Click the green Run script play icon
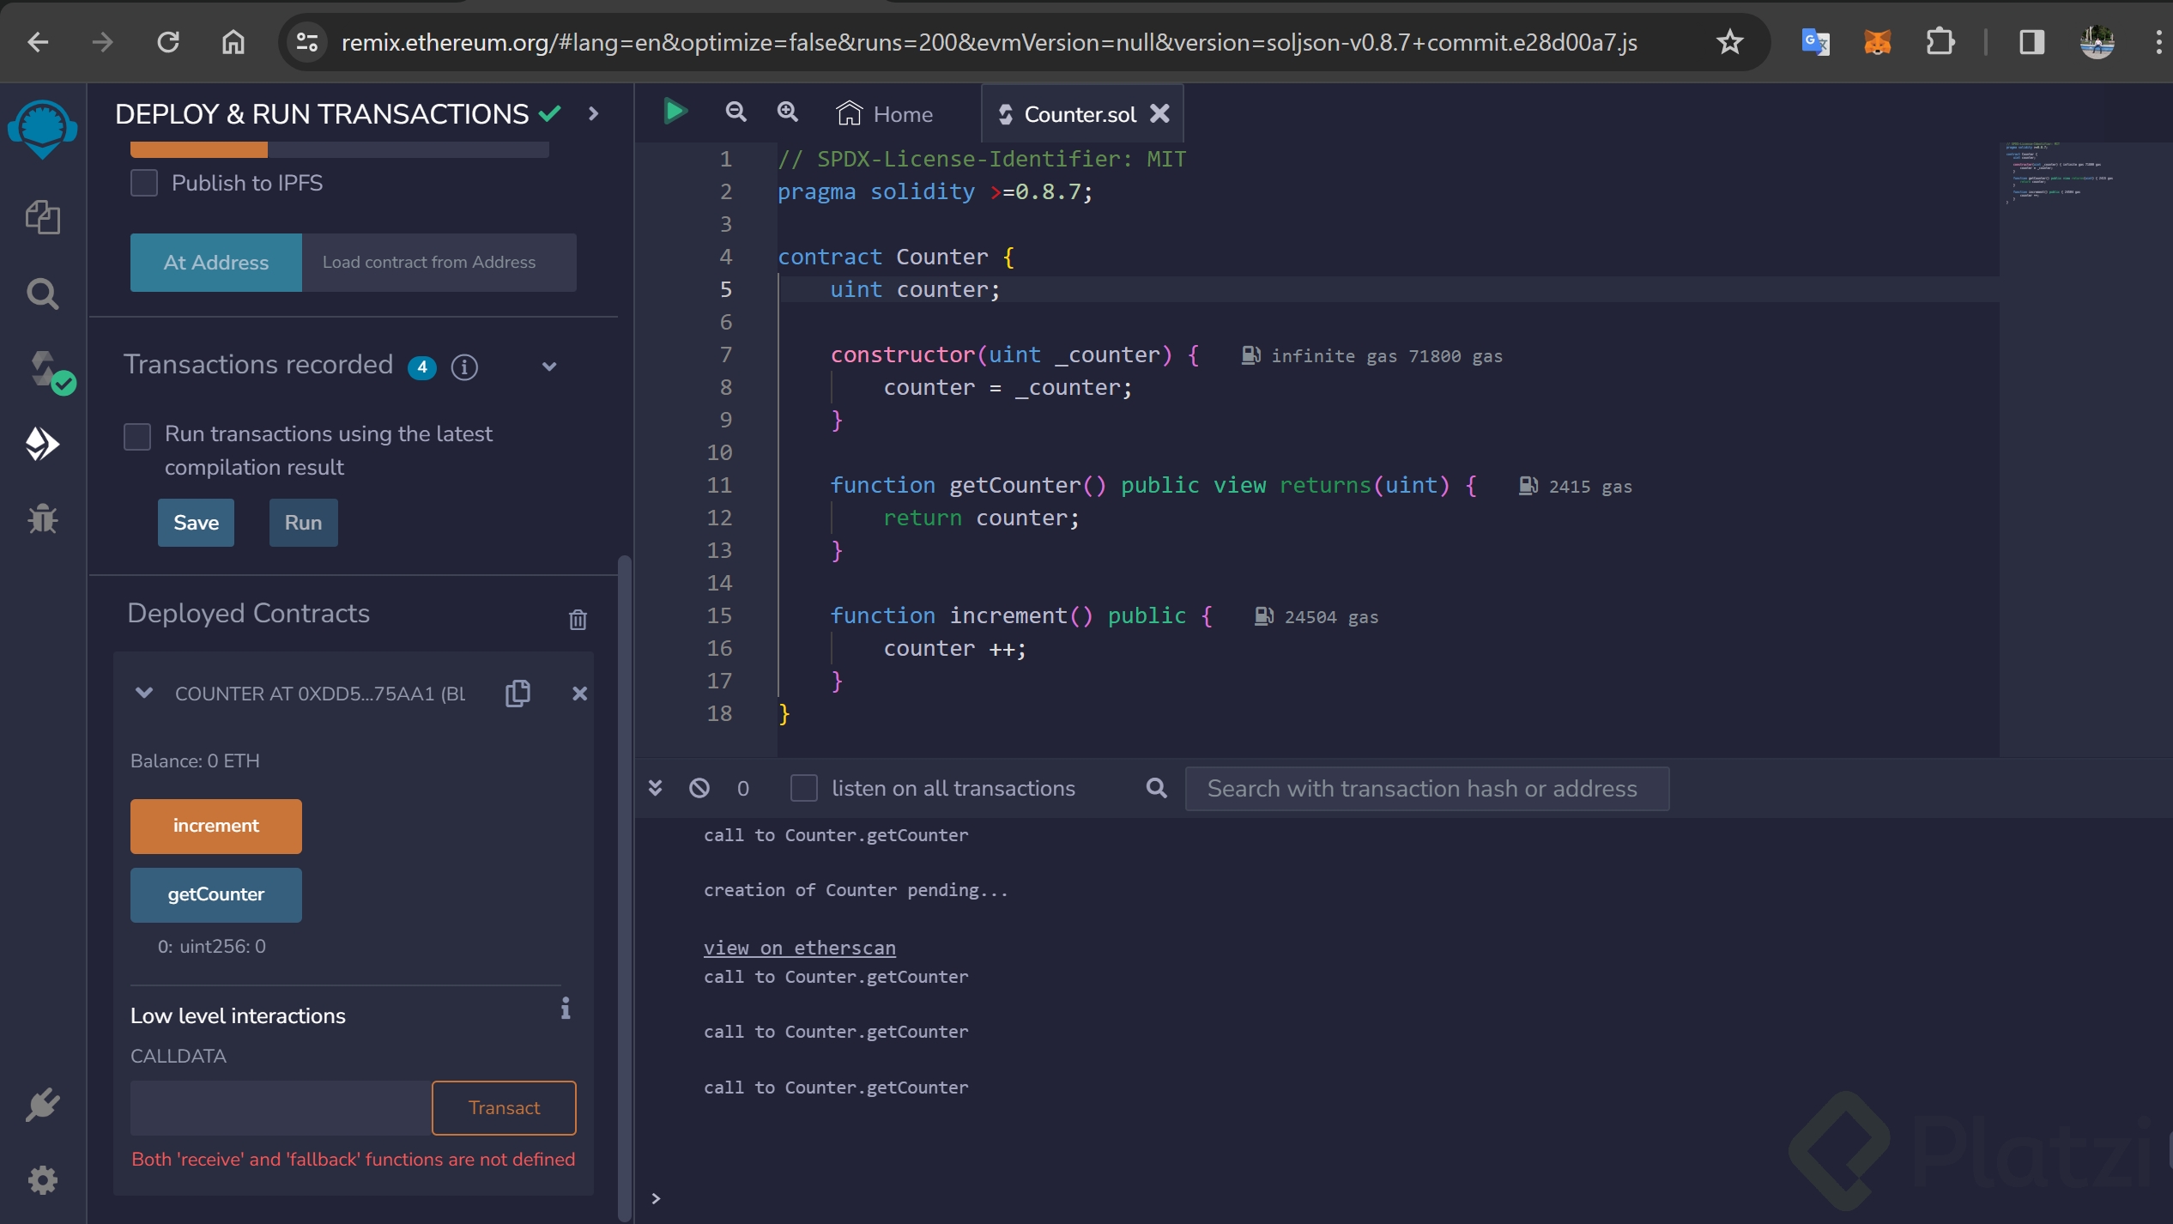Screen dimensions: 2173x1224 tap(675, 112)
